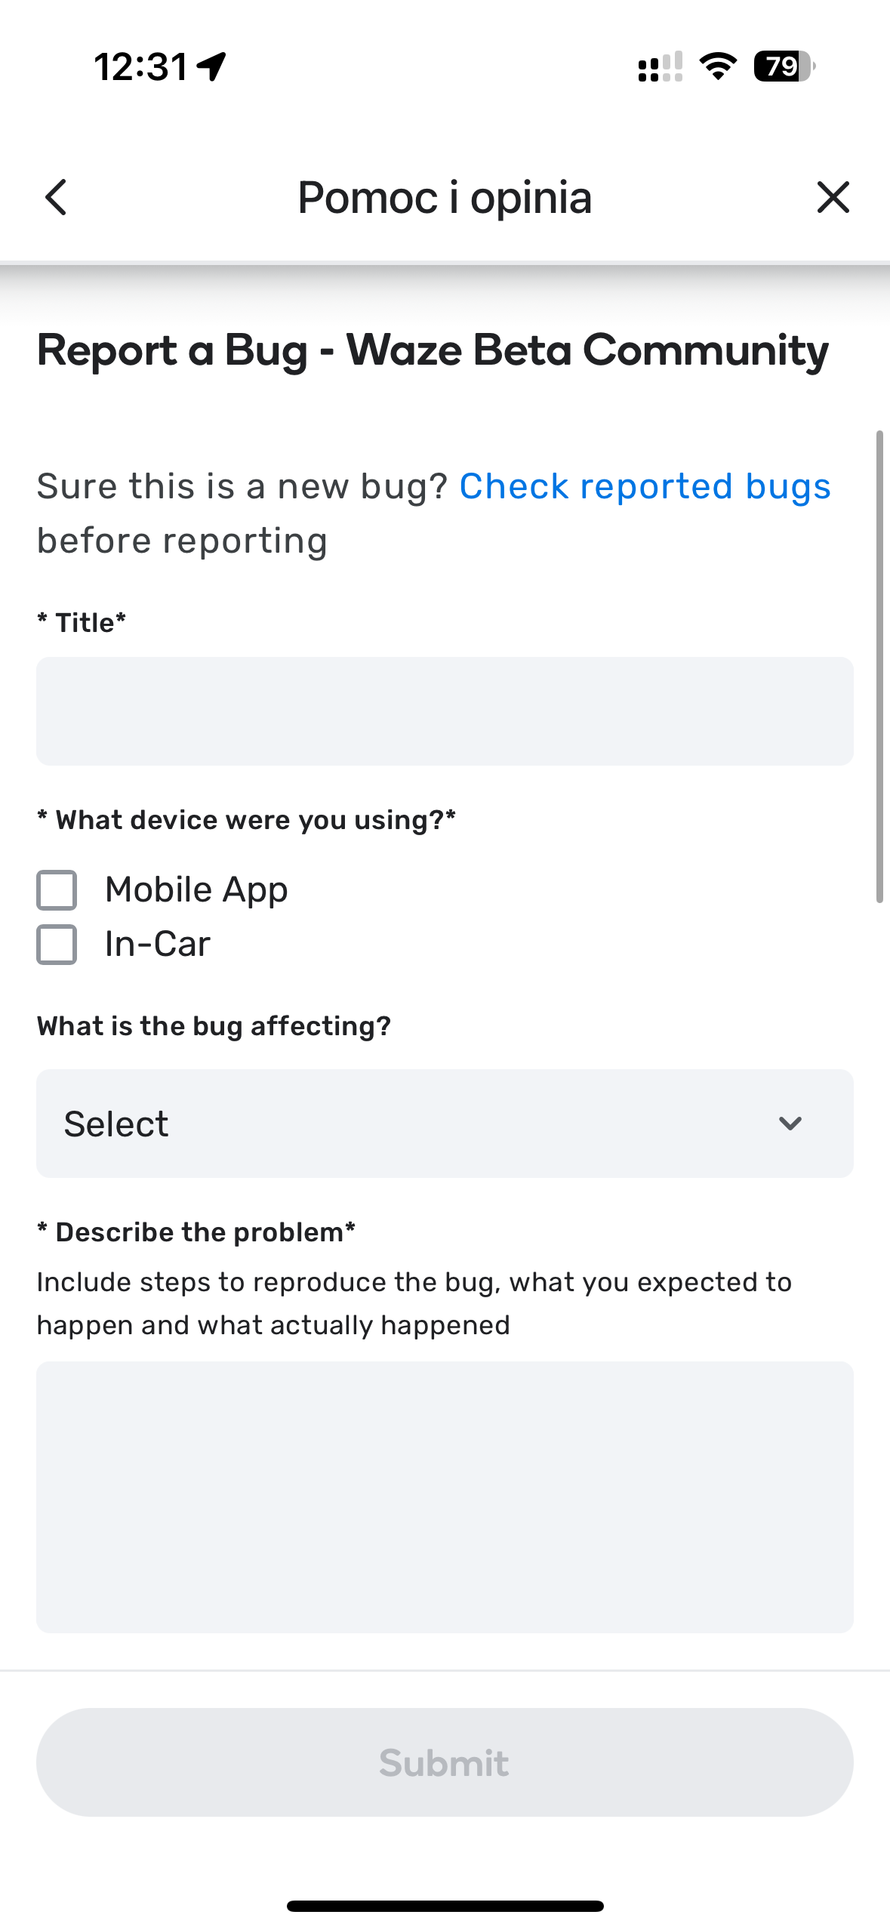Tap the Select placeholder text
The height and width of the screenshot is (1930, 890).
[x=116, y=1124]
